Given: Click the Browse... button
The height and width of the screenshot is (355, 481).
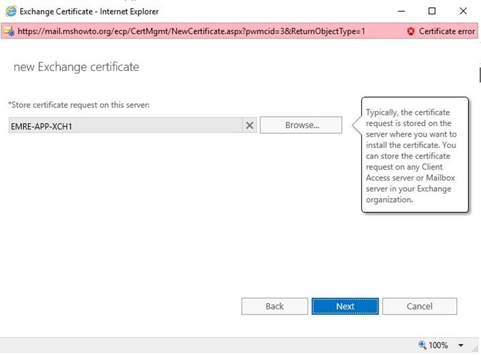Looking at the screenshot, I should 301,125.
